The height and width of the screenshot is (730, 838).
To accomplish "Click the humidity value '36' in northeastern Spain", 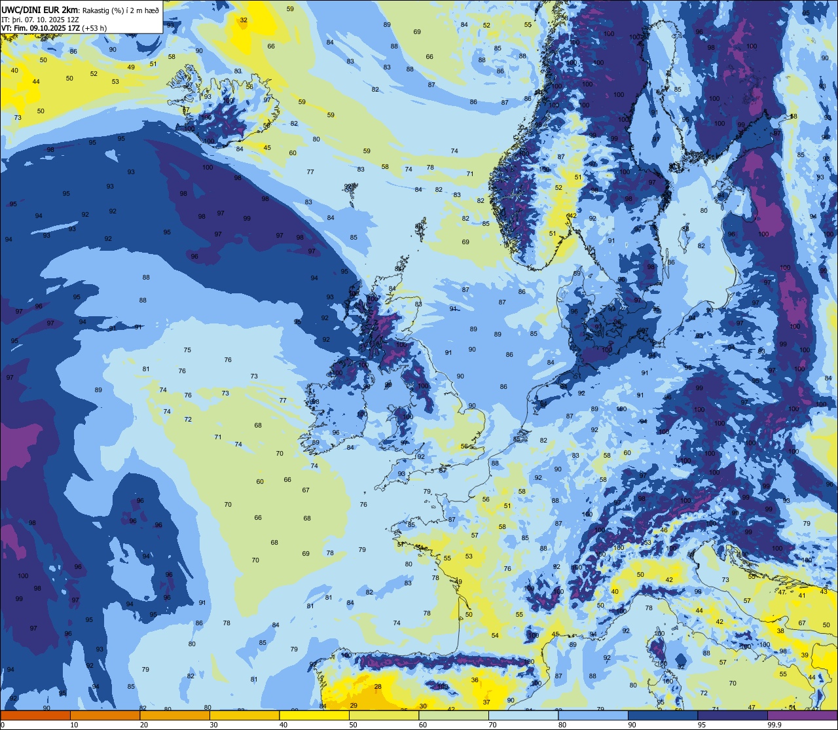I will (475, 680).
